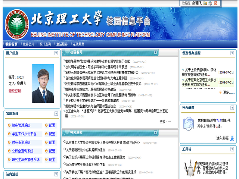This screenshot has height=179, width=239.
Task: Click the home icon beside the welcome text
Action: coord(205,3)
